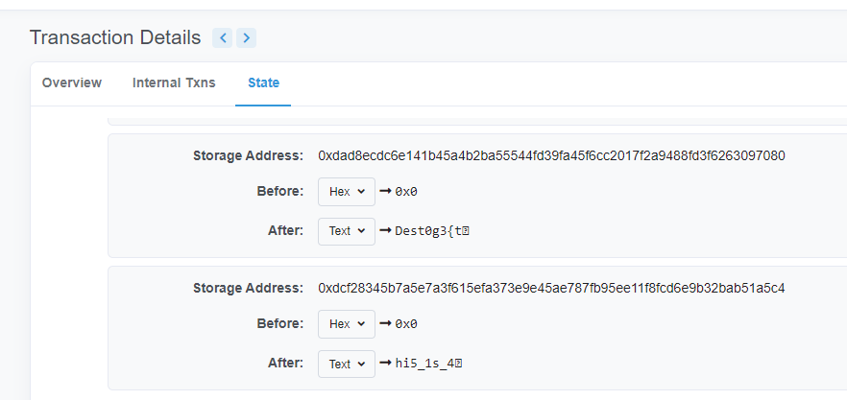The height and width of the screenshot is (400, 847).
Task: Switch to the Internal Txns tab
Action: click(174, 82)
